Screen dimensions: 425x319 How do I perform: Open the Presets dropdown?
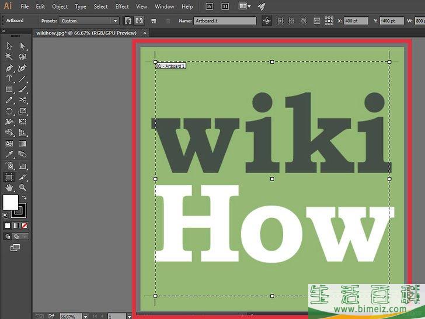click(x=89, y=21)
